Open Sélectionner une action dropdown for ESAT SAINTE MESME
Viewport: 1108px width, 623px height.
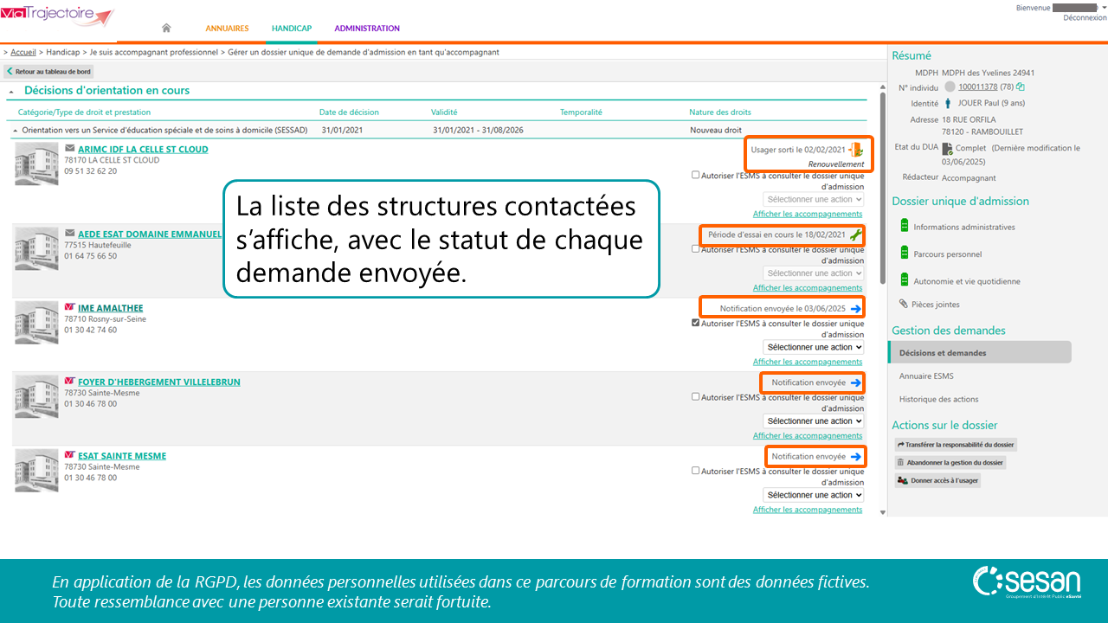[x=814, y=495]
